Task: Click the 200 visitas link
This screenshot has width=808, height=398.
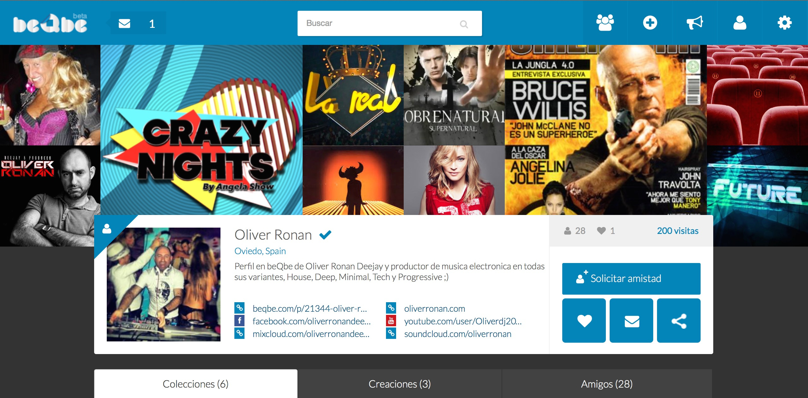Action: click(678, 231)
